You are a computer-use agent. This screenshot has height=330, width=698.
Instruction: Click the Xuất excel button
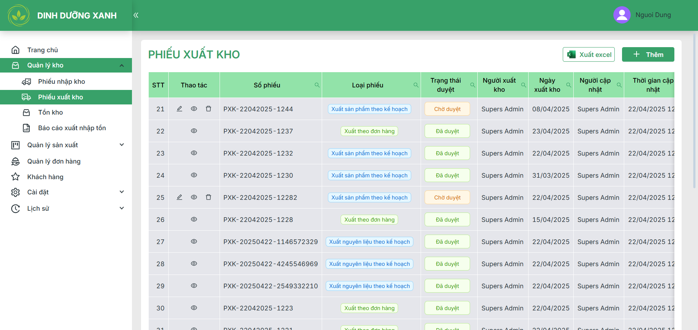tap(589, 54)
